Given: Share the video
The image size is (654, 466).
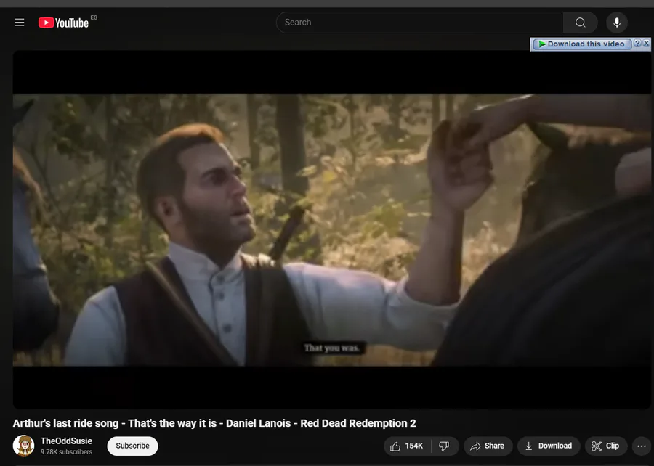Looking at the screenshot, I should pyautogui.click(x=488, y=446).
